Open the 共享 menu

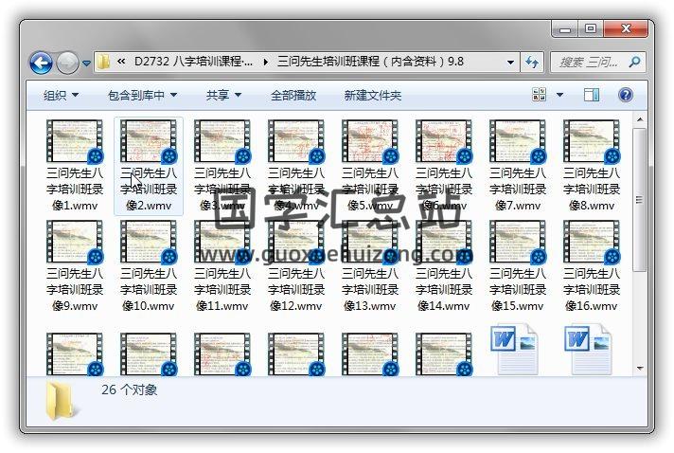pyautogui.click(x=223, y=95)
